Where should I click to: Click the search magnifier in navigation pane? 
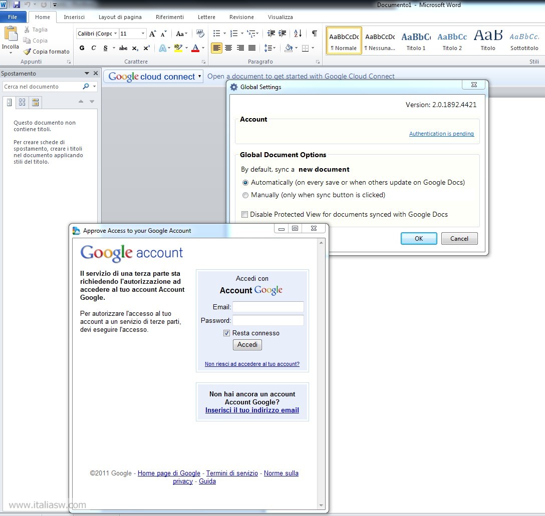coord(86,86)
